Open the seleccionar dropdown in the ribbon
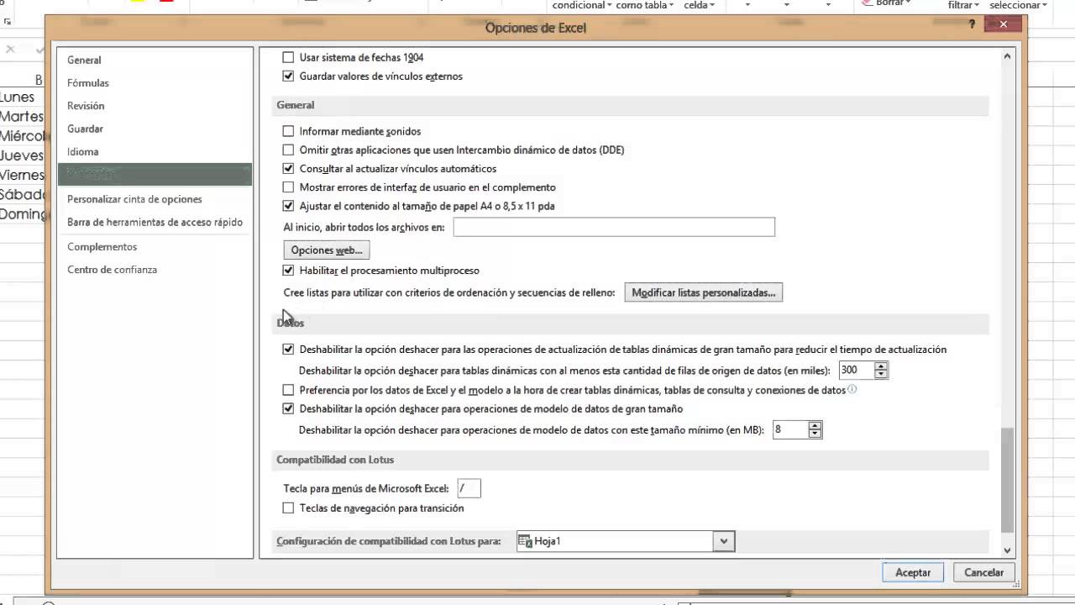Image resolution: width=1075 pixels, height=605 pixels. click(1044, 5)
